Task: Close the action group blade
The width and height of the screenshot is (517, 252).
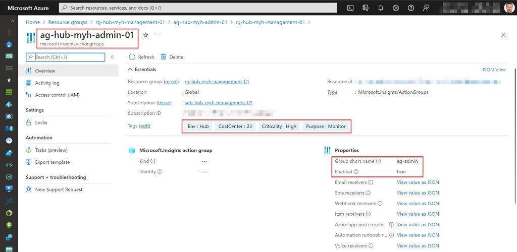Action: click(503, 35)
